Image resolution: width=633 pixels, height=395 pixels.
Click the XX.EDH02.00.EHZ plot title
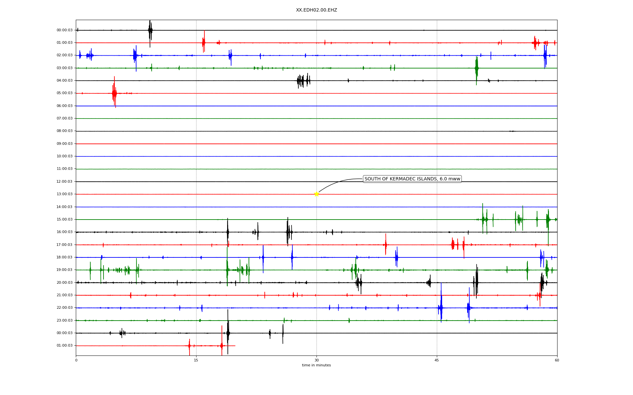(316, 10)
